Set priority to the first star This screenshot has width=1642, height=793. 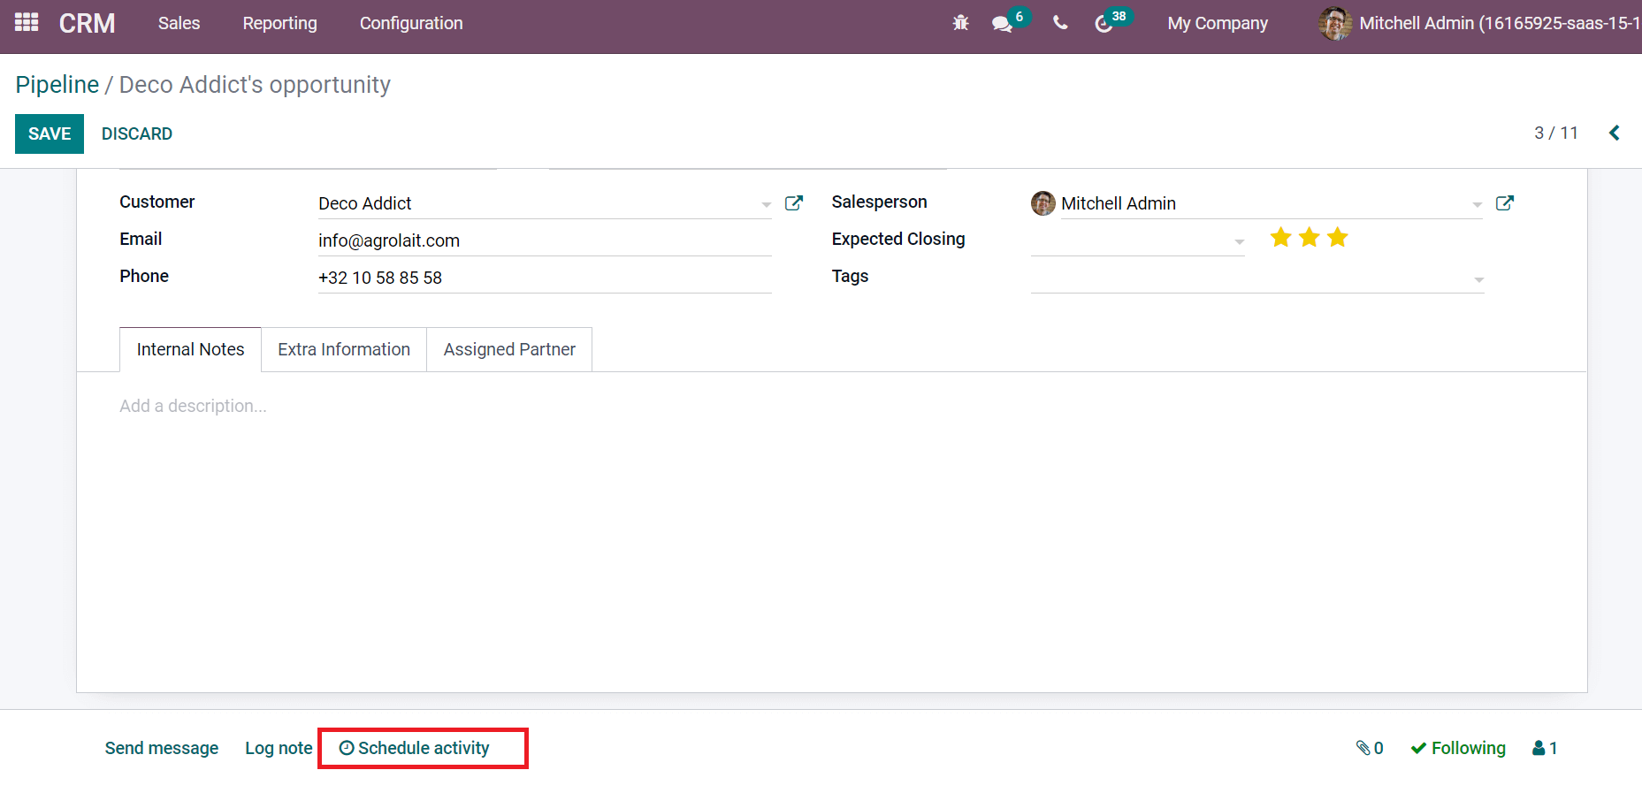1281,237
